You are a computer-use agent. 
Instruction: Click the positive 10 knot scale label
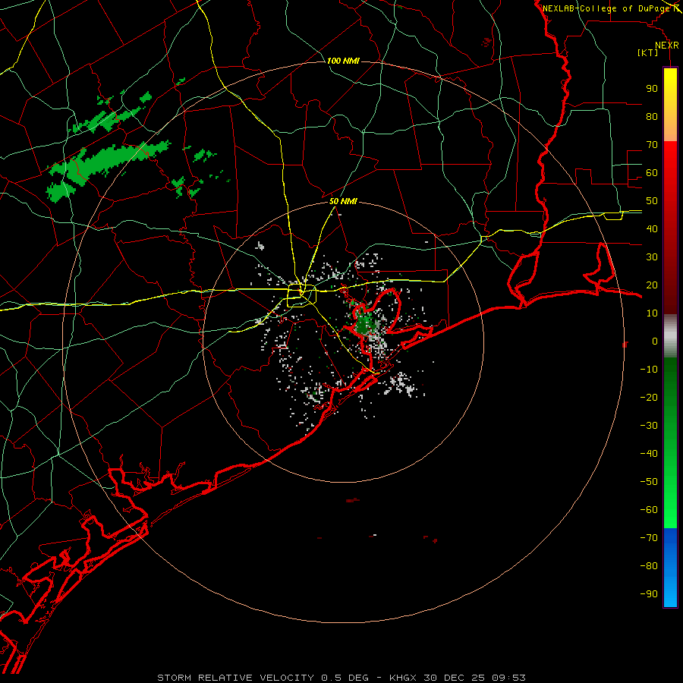(652, 313)
